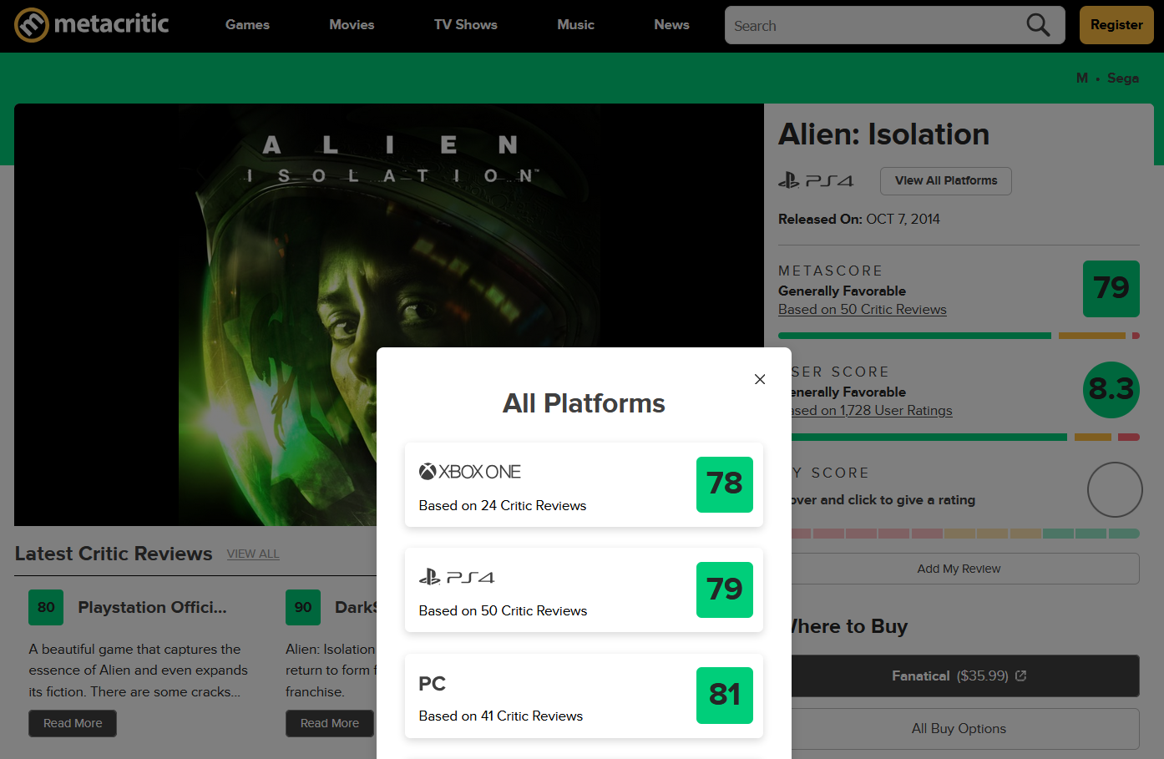Open the Movies menu
The width and height of the screenshot is (1164, 759).
(x=352, y=25)
